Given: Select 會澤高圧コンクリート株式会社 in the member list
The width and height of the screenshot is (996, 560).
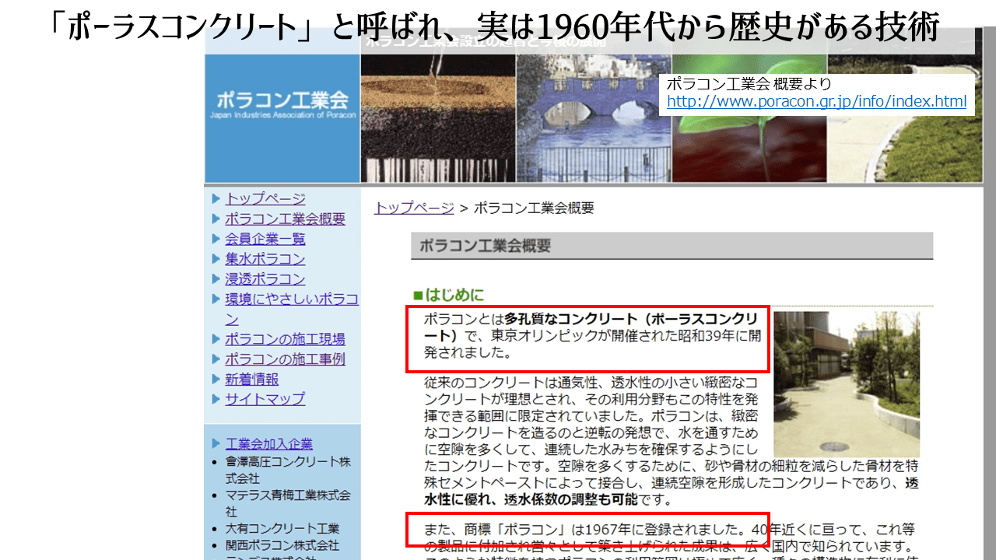Looking at the screenshot, I should pos(288,470).
